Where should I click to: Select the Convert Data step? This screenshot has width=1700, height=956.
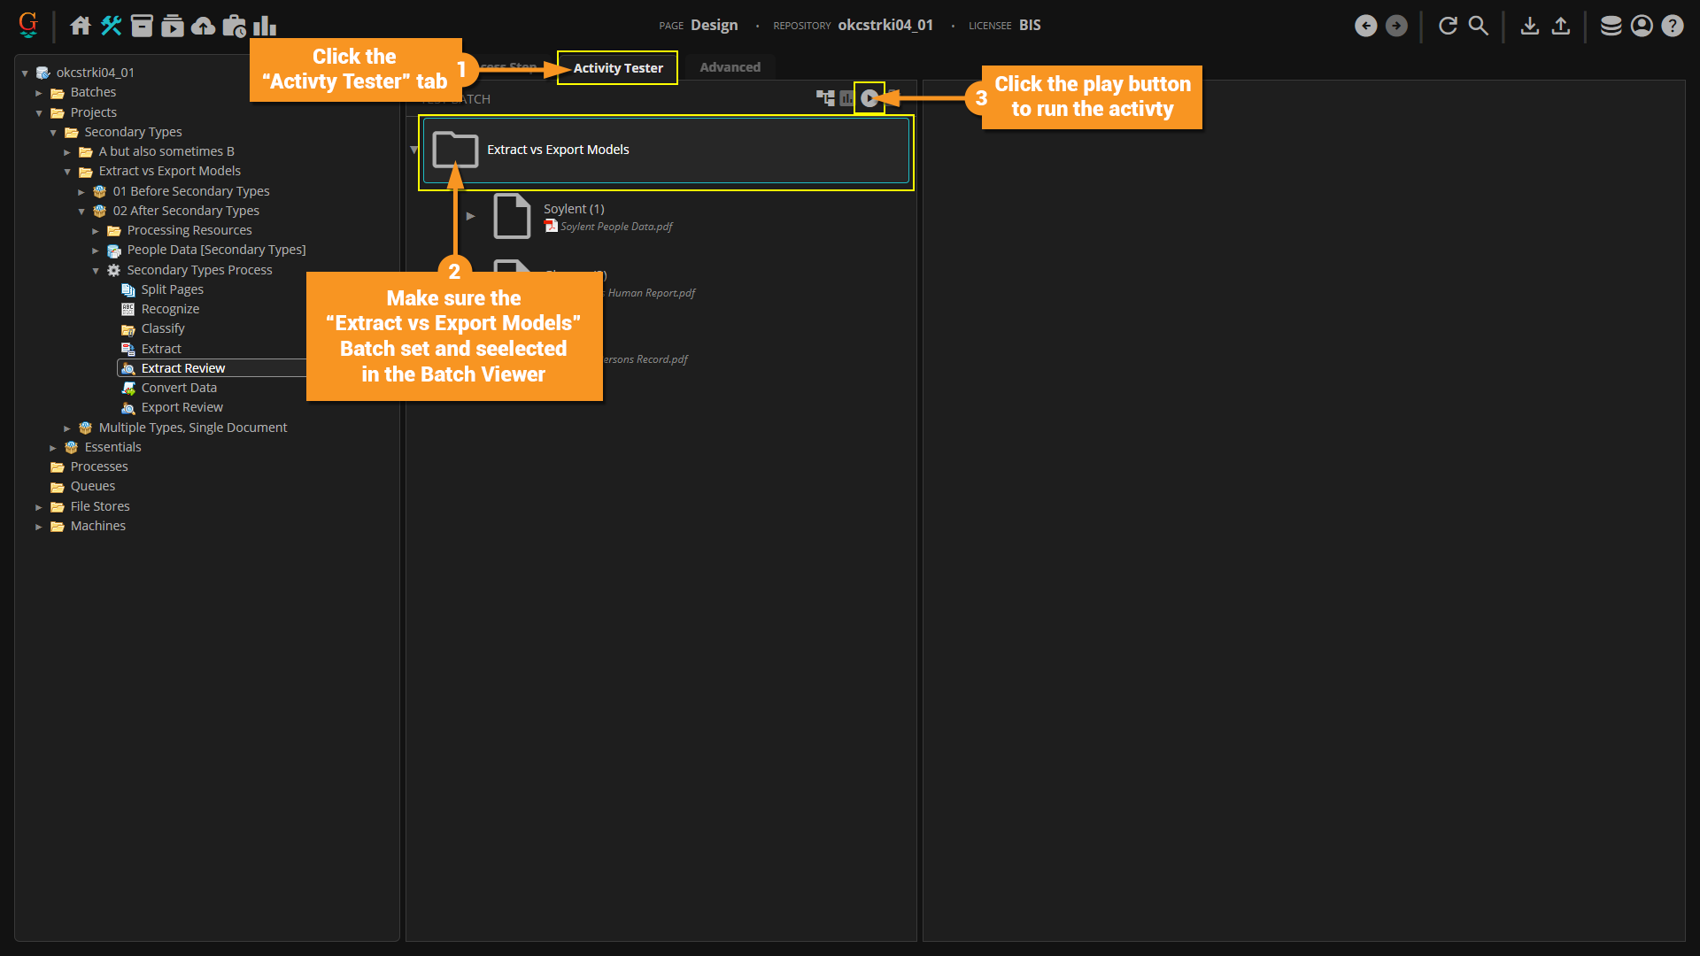pyautogui.click(x=179, y=388)
